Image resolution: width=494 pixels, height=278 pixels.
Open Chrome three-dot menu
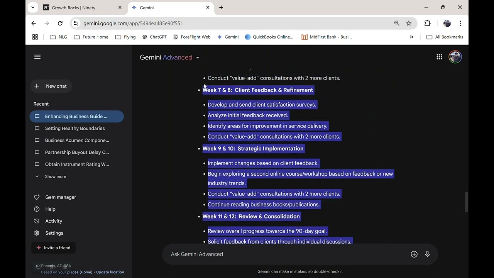point(460,23)
